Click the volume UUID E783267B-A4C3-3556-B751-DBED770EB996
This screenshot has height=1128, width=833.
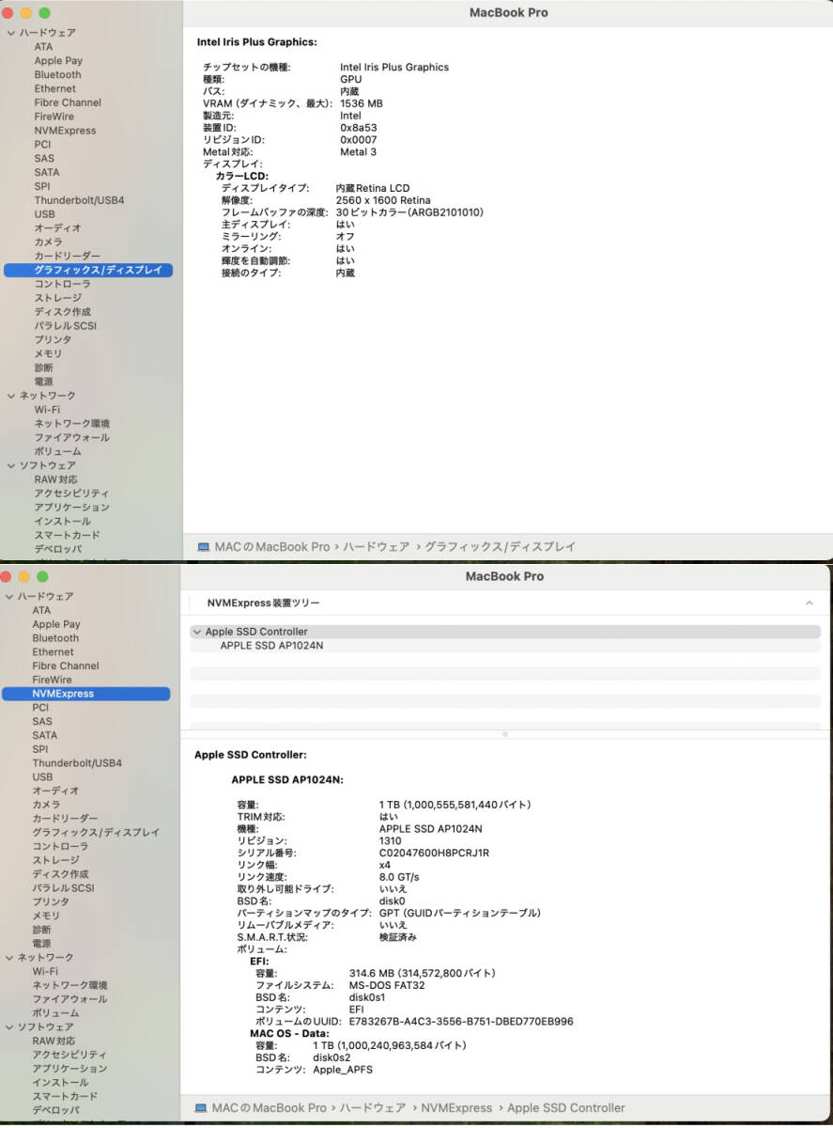(461, 1022)
